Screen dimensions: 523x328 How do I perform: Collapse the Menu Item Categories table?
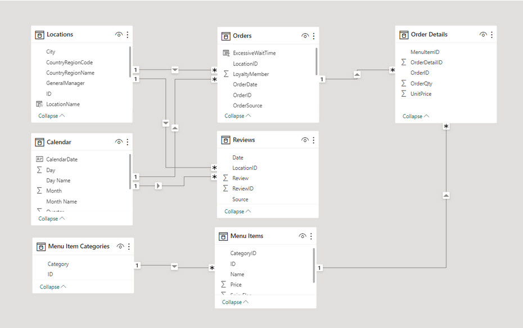(53, 286)
